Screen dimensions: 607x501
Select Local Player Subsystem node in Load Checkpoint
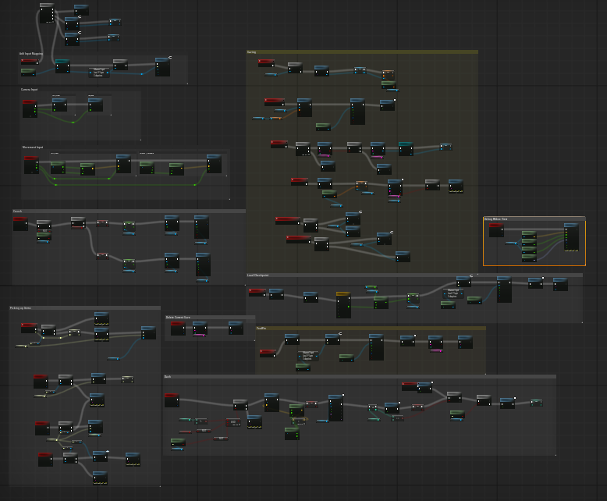[x=453, y=293]
